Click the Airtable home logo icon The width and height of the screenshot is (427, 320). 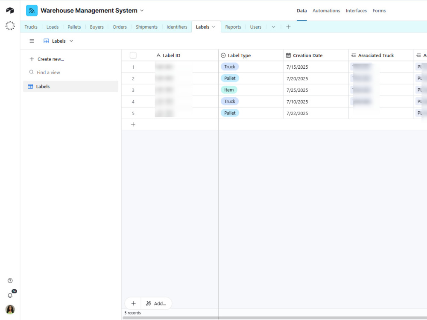point(10,10)
